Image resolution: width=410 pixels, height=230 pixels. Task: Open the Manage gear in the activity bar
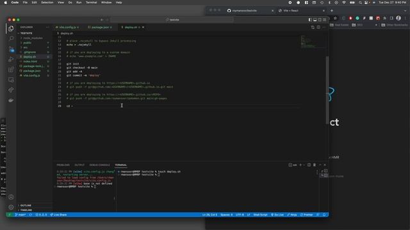coord(11,207)
